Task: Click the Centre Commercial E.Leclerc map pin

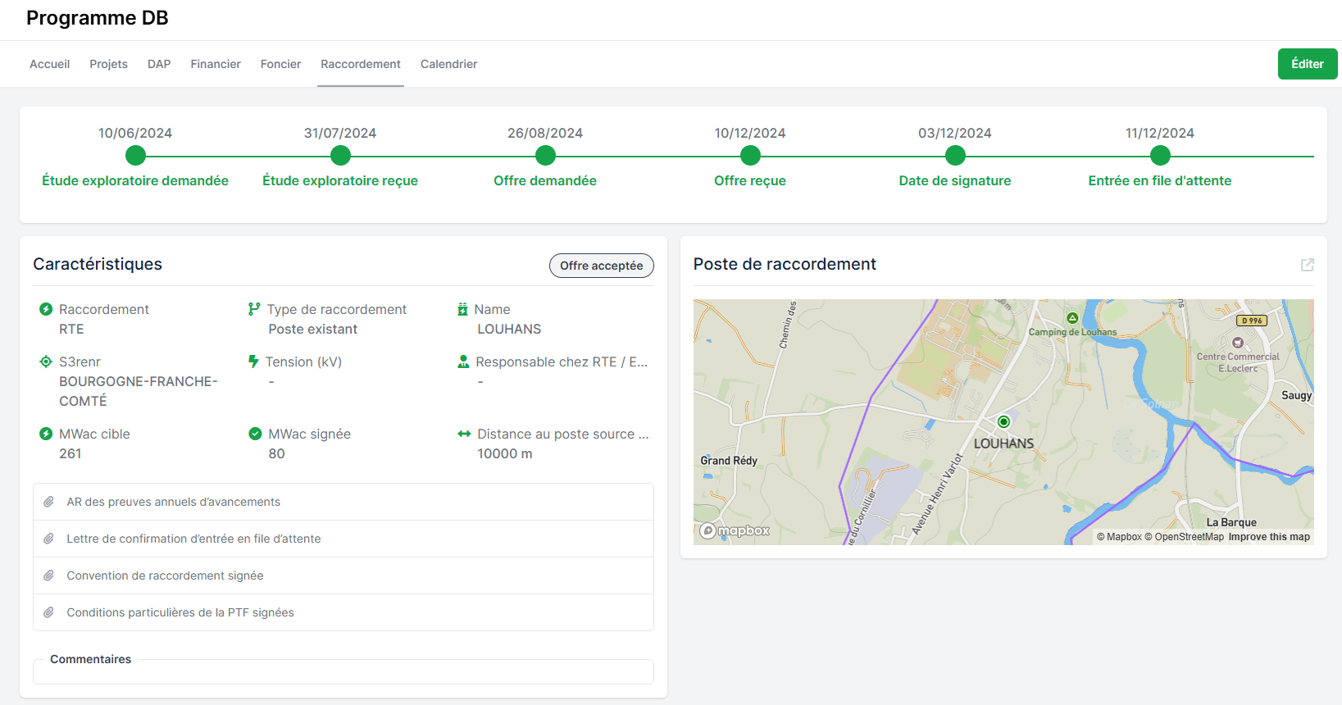Action: click(1238, 343)
